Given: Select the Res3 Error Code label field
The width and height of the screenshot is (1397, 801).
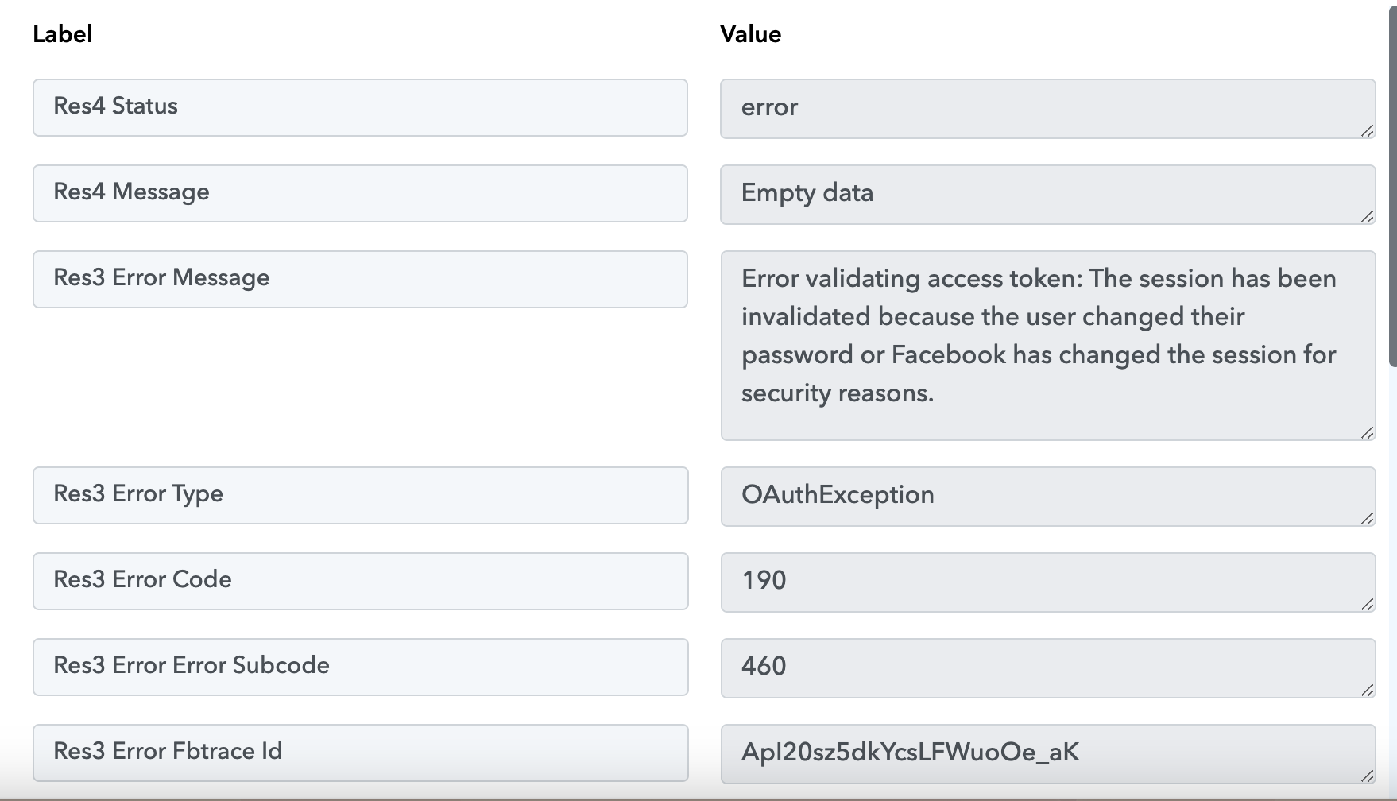Looking at the screenshot, I should point(360,581).
